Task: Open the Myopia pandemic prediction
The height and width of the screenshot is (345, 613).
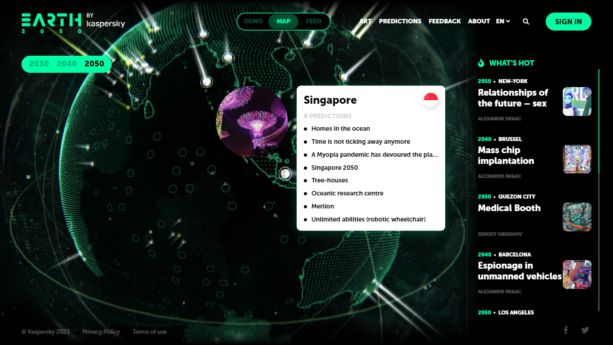Action: pos(374,155)
